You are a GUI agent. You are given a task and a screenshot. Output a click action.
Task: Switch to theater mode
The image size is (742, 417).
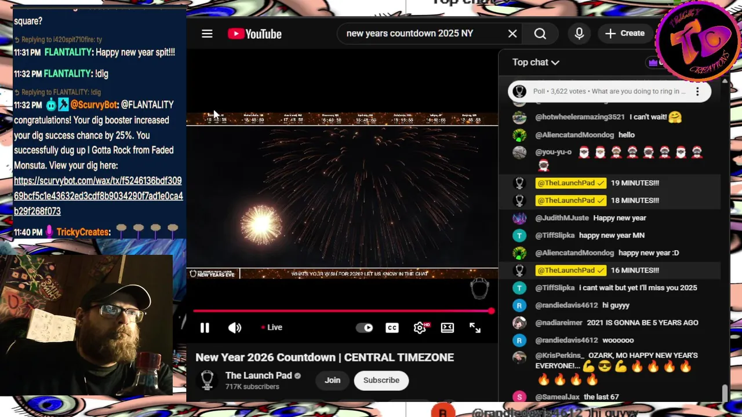[448, 328]
